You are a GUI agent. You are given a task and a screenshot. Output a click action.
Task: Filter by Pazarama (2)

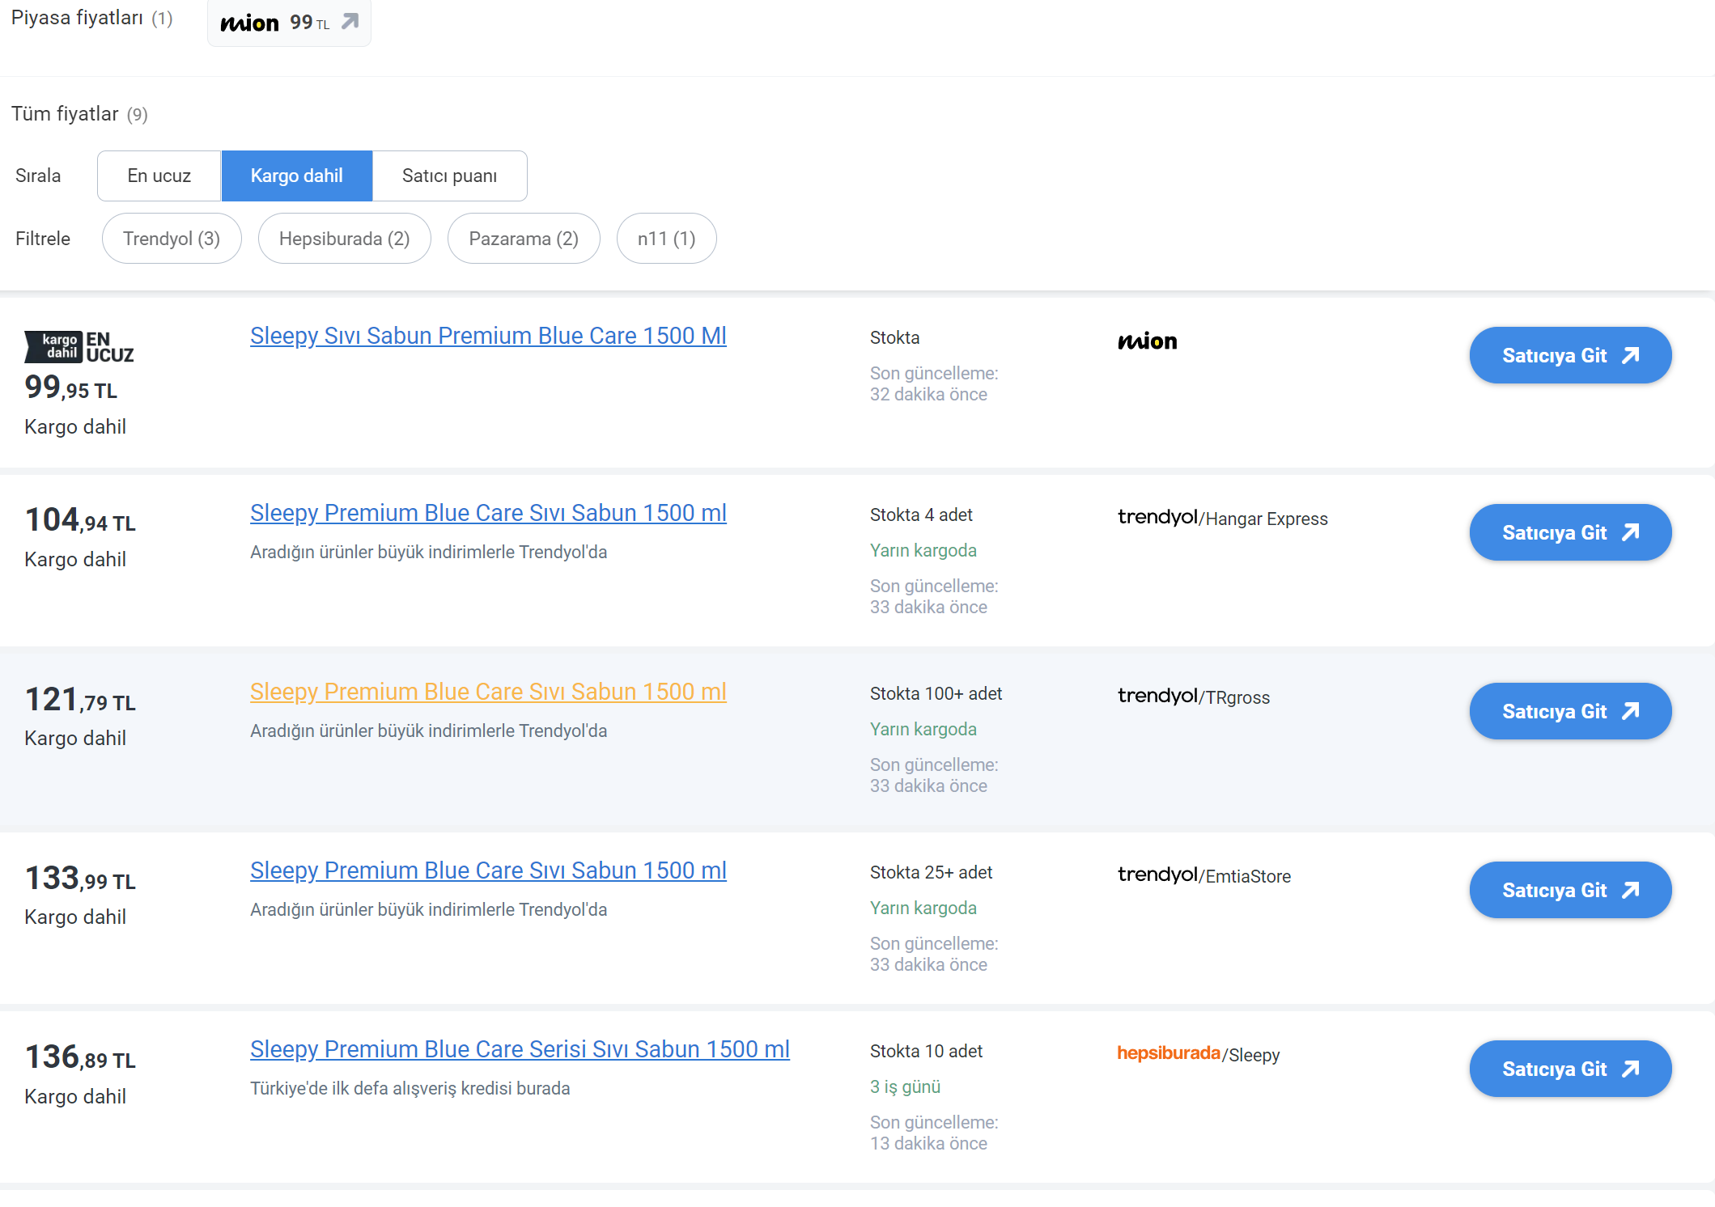point(524,239)
